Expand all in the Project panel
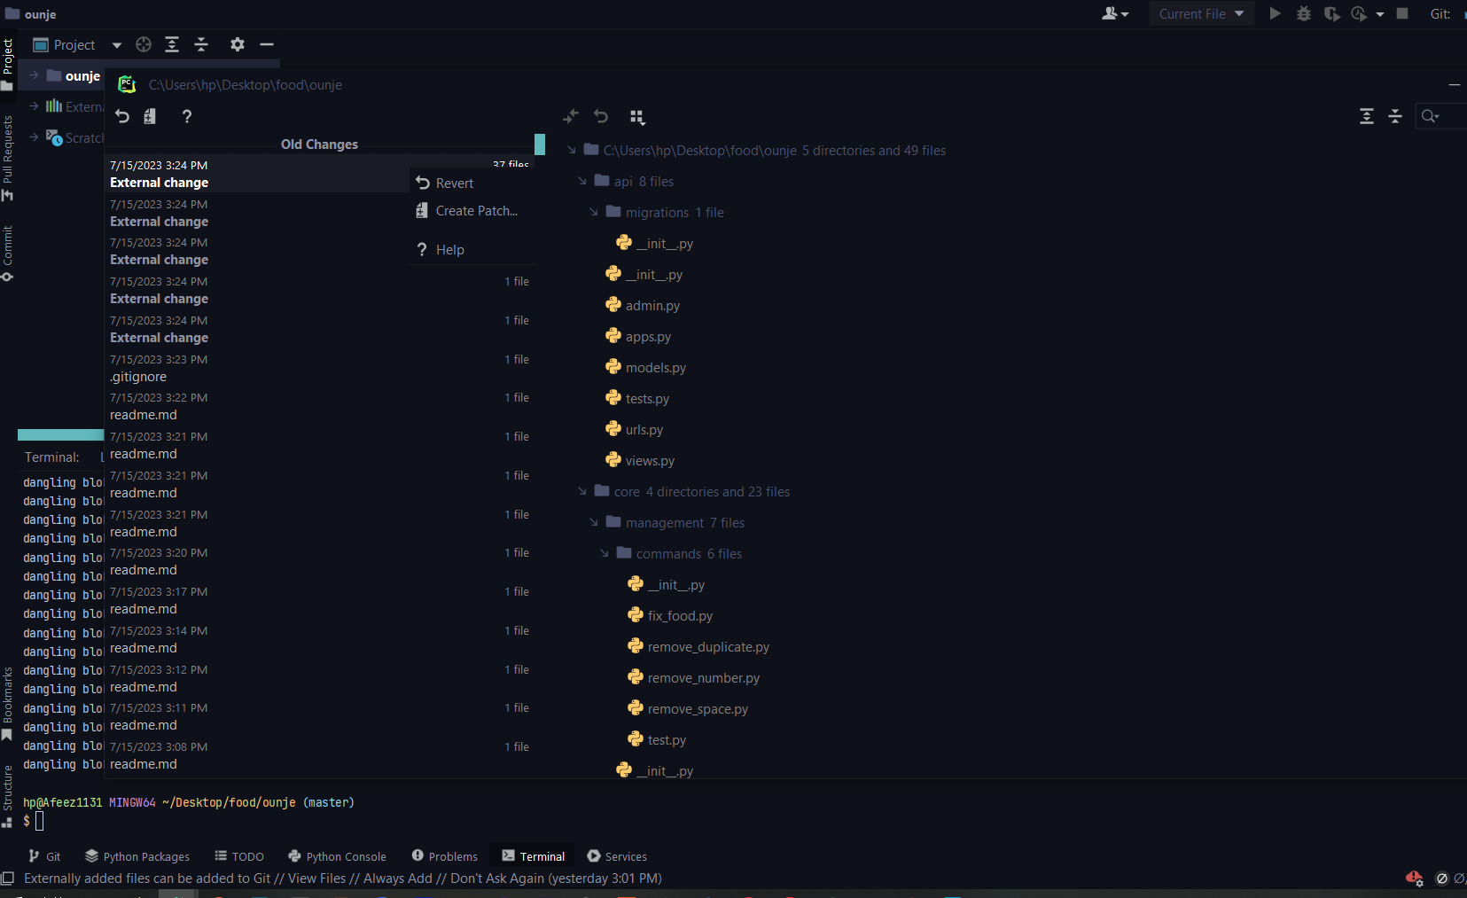This screenshot has width=1467, height=898. [172, 44]
